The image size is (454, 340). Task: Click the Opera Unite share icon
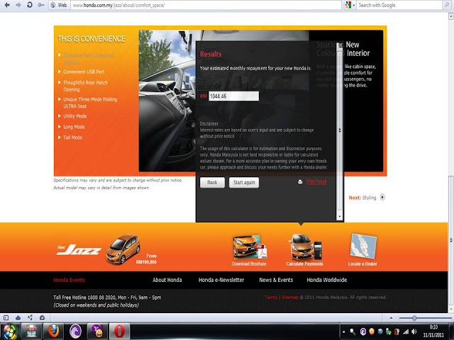point(30,318)
